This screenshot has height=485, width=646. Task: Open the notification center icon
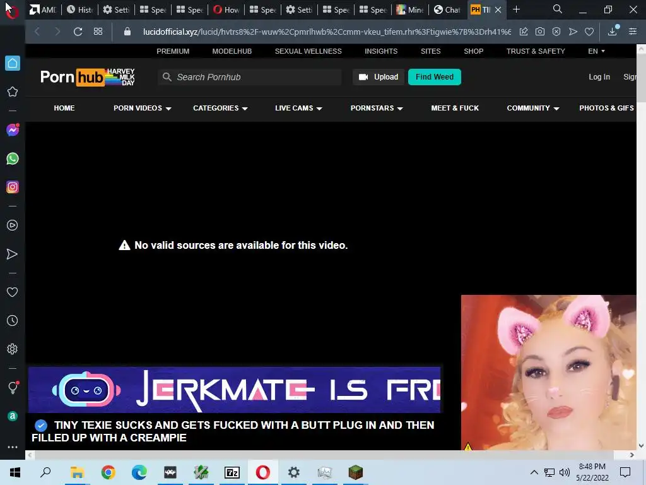625,472
